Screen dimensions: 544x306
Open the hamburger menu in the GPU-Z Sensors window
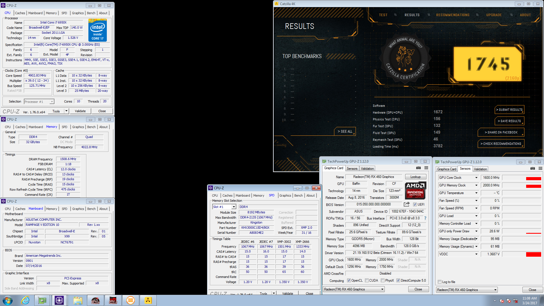pos(540,168)
